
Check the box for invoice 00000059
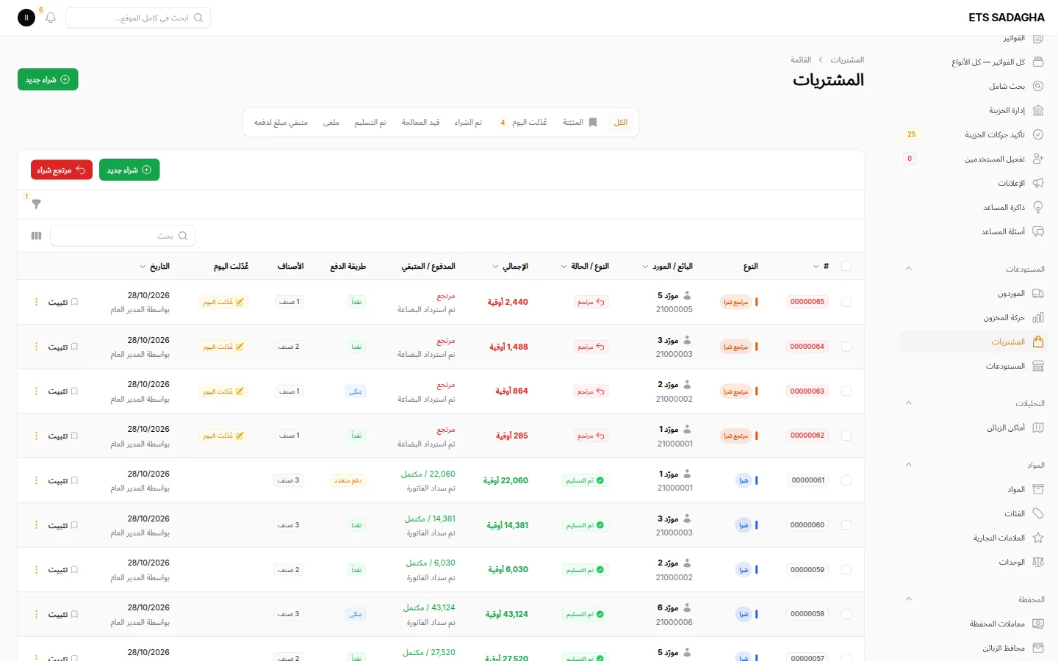tap(846, 570)
